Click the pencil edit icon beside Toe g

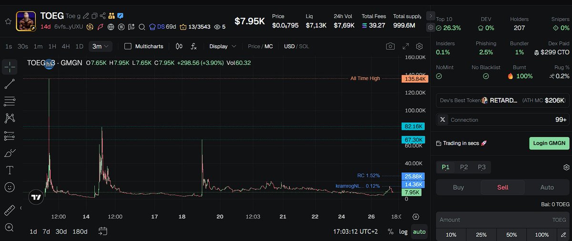click(86, 16)
